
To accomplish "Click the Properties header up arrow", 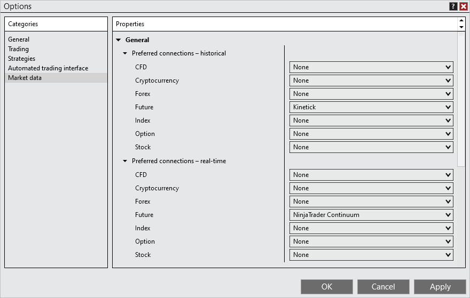I will [461, 21].
